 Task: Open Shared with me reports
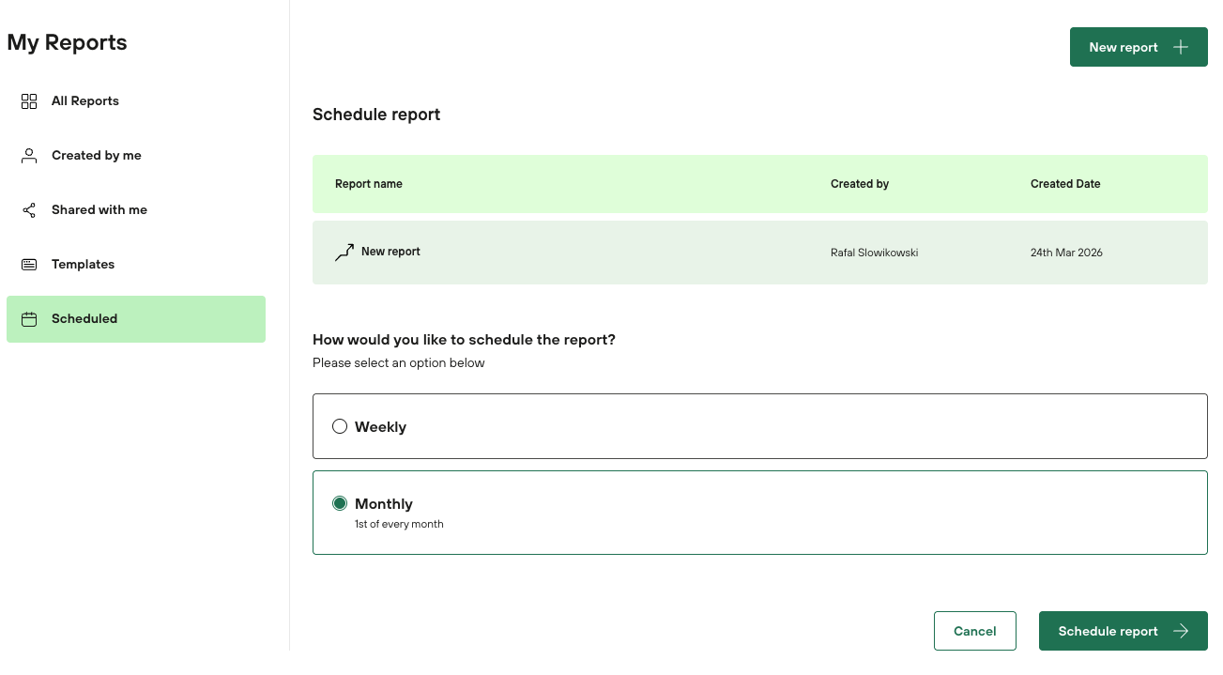coord(99,210)
